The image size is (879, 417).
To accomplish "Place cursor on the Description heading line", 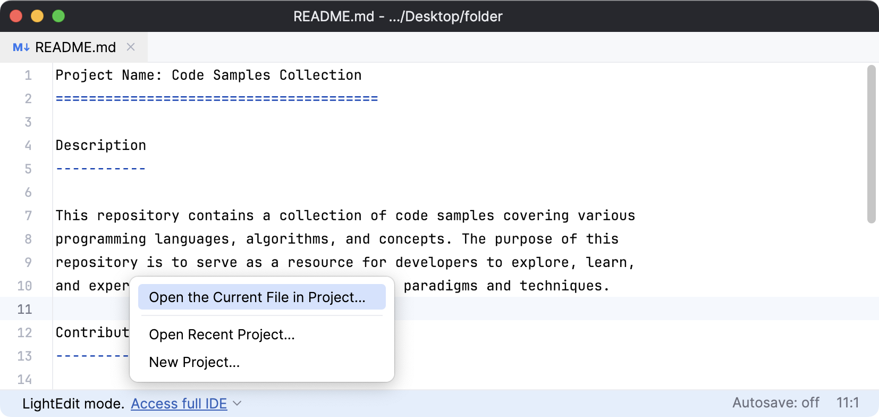I will click(101, 146).
